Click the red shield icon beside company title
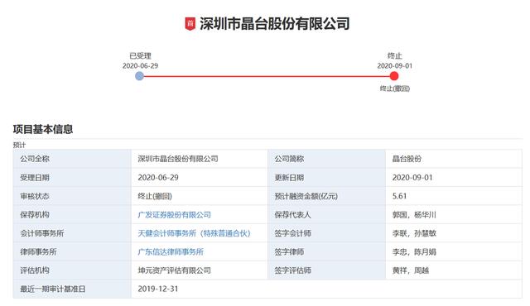 point(190,24)
